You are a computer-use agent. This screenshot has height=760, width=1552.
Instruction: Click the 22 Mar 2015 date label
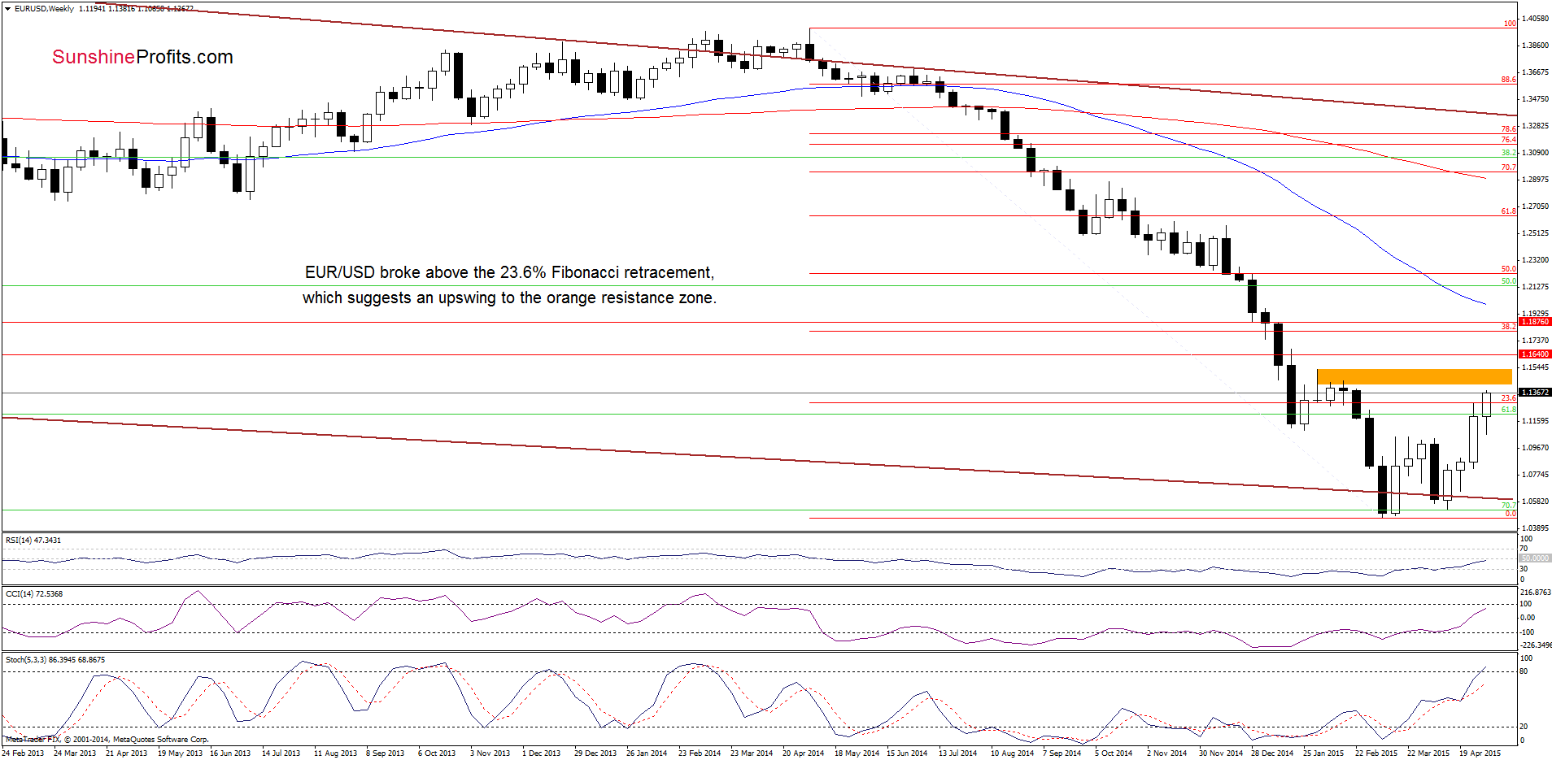coord(1428,753)
